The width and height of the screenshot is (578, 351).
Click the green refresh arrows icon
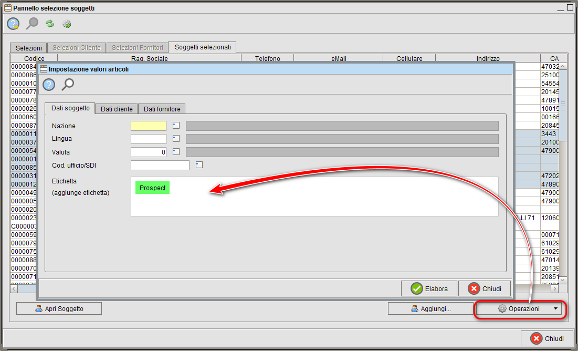pyautogui.click(x=50, y=24)
